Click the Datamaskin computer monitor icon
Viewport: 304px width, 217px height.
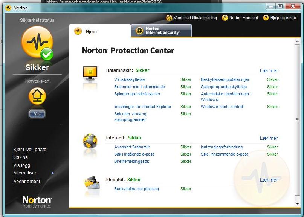point(90,73)
